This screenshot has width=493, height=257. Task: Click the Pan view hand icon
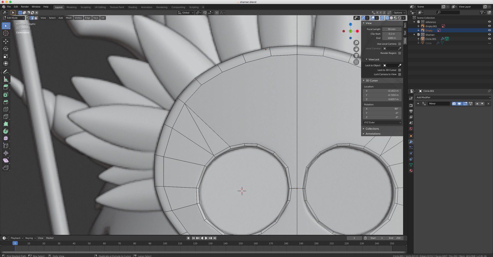356,49
